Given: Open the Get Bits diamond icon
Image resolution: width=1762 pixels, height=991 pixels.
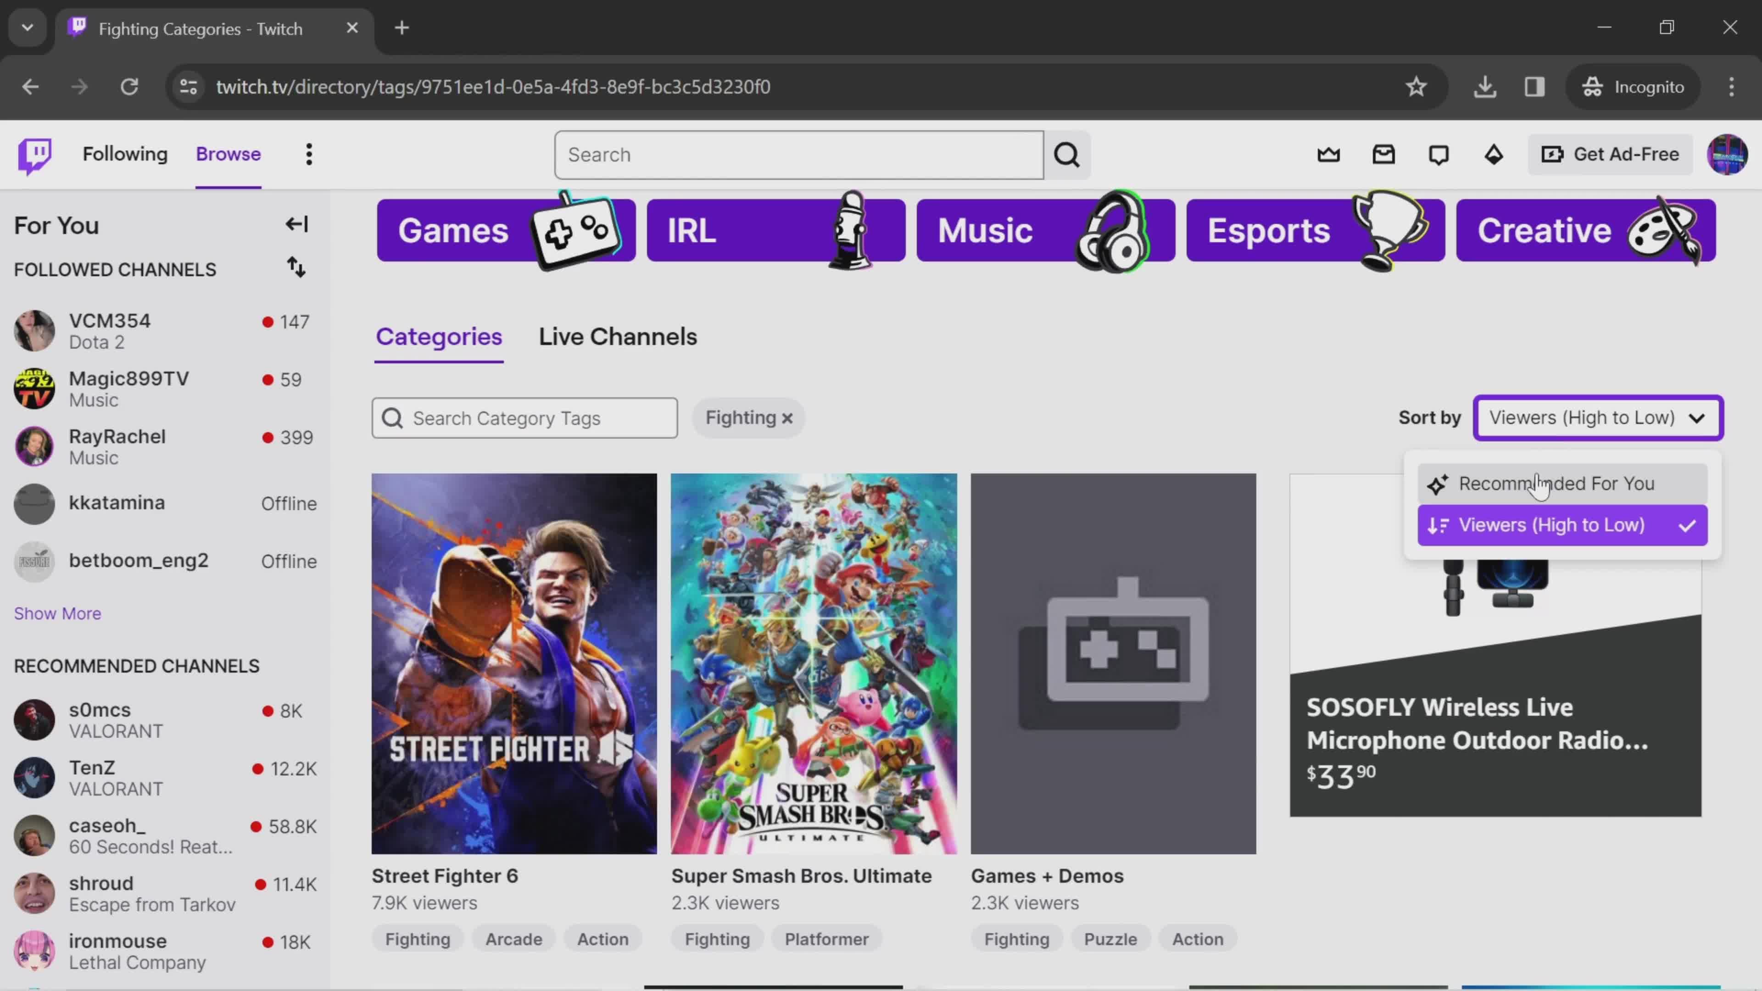Looking at the screenshot, I should [1494, 155].
